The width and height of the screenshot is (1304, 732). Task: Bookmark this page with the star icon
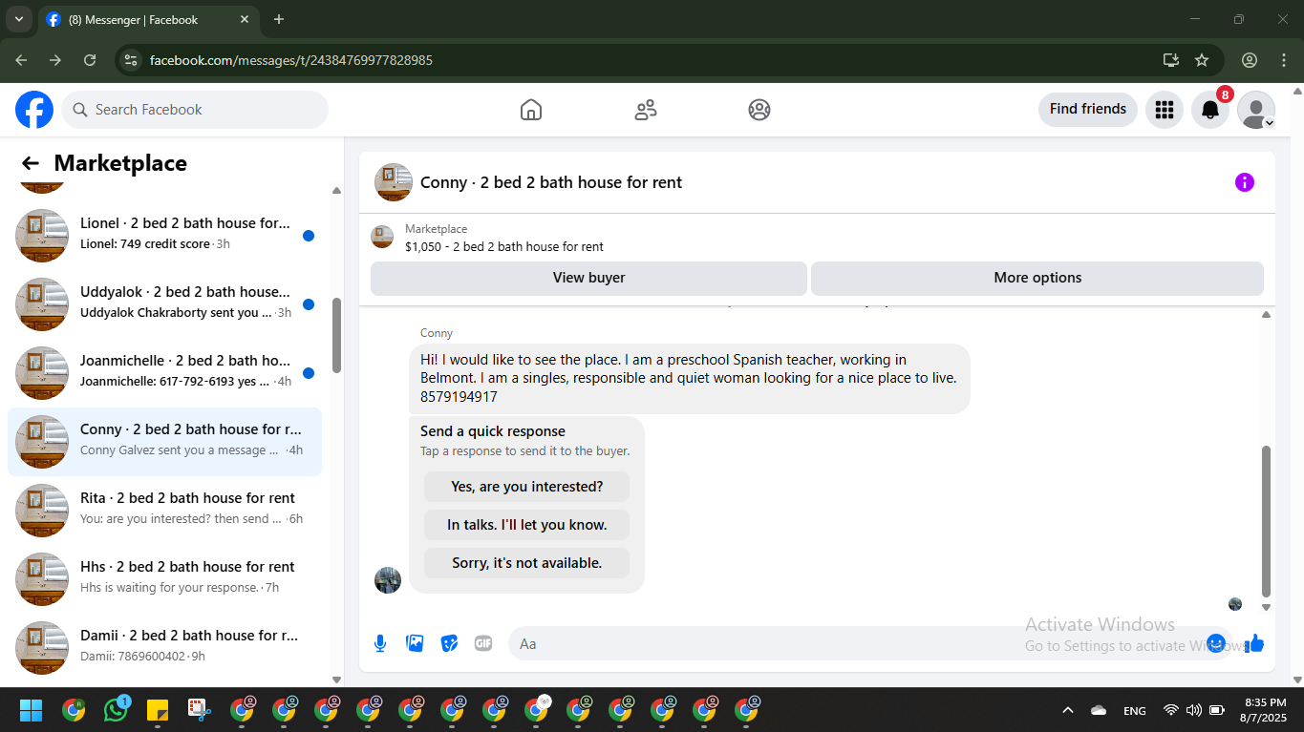pyautogui.click(x=1202, y=60)
